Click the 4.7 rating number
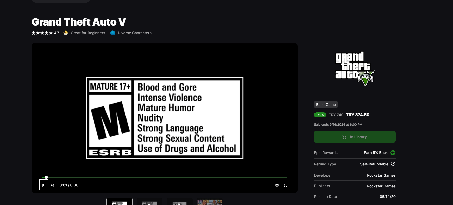Screen dimensions: 453x205 57,33
